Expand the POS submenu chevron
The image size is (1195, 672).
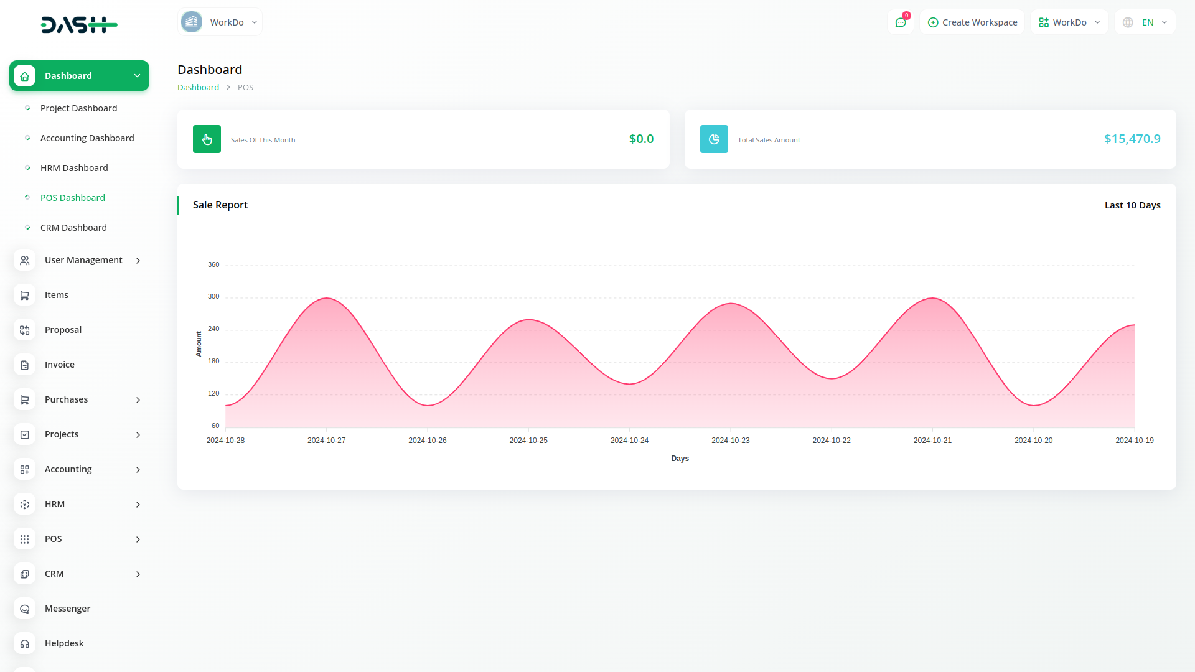[x=138, y=539]
